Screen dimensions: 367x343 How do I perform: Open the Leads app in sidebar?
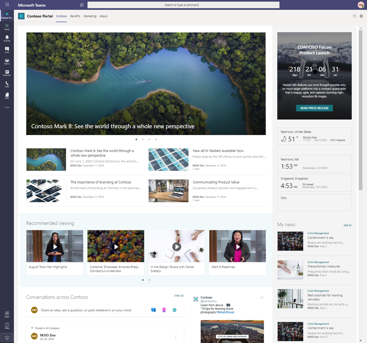[7, 27]
